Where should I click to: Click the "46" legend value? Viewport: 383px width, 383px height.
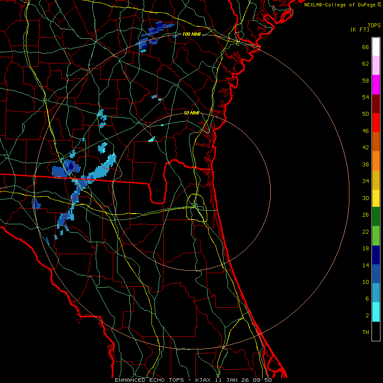(366, 131)
